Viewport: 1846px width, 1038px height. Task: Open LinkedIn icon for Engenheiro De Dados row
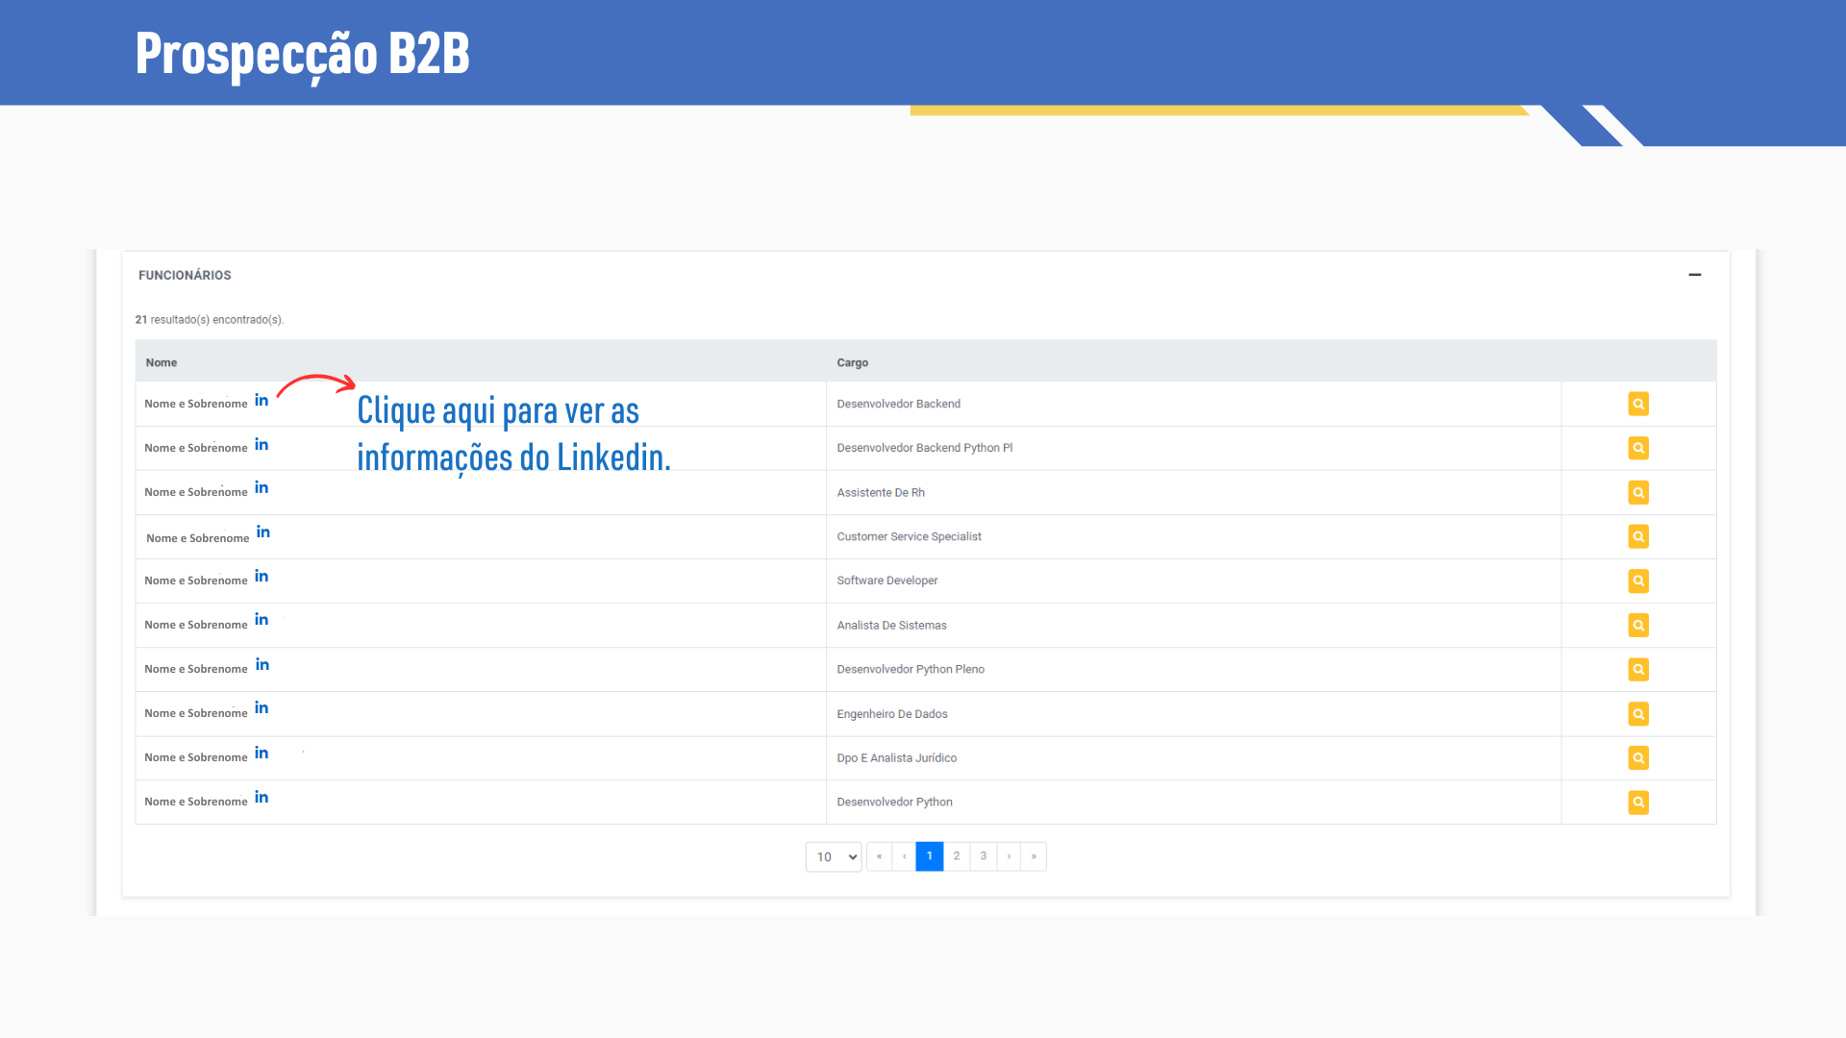[262, 708]
